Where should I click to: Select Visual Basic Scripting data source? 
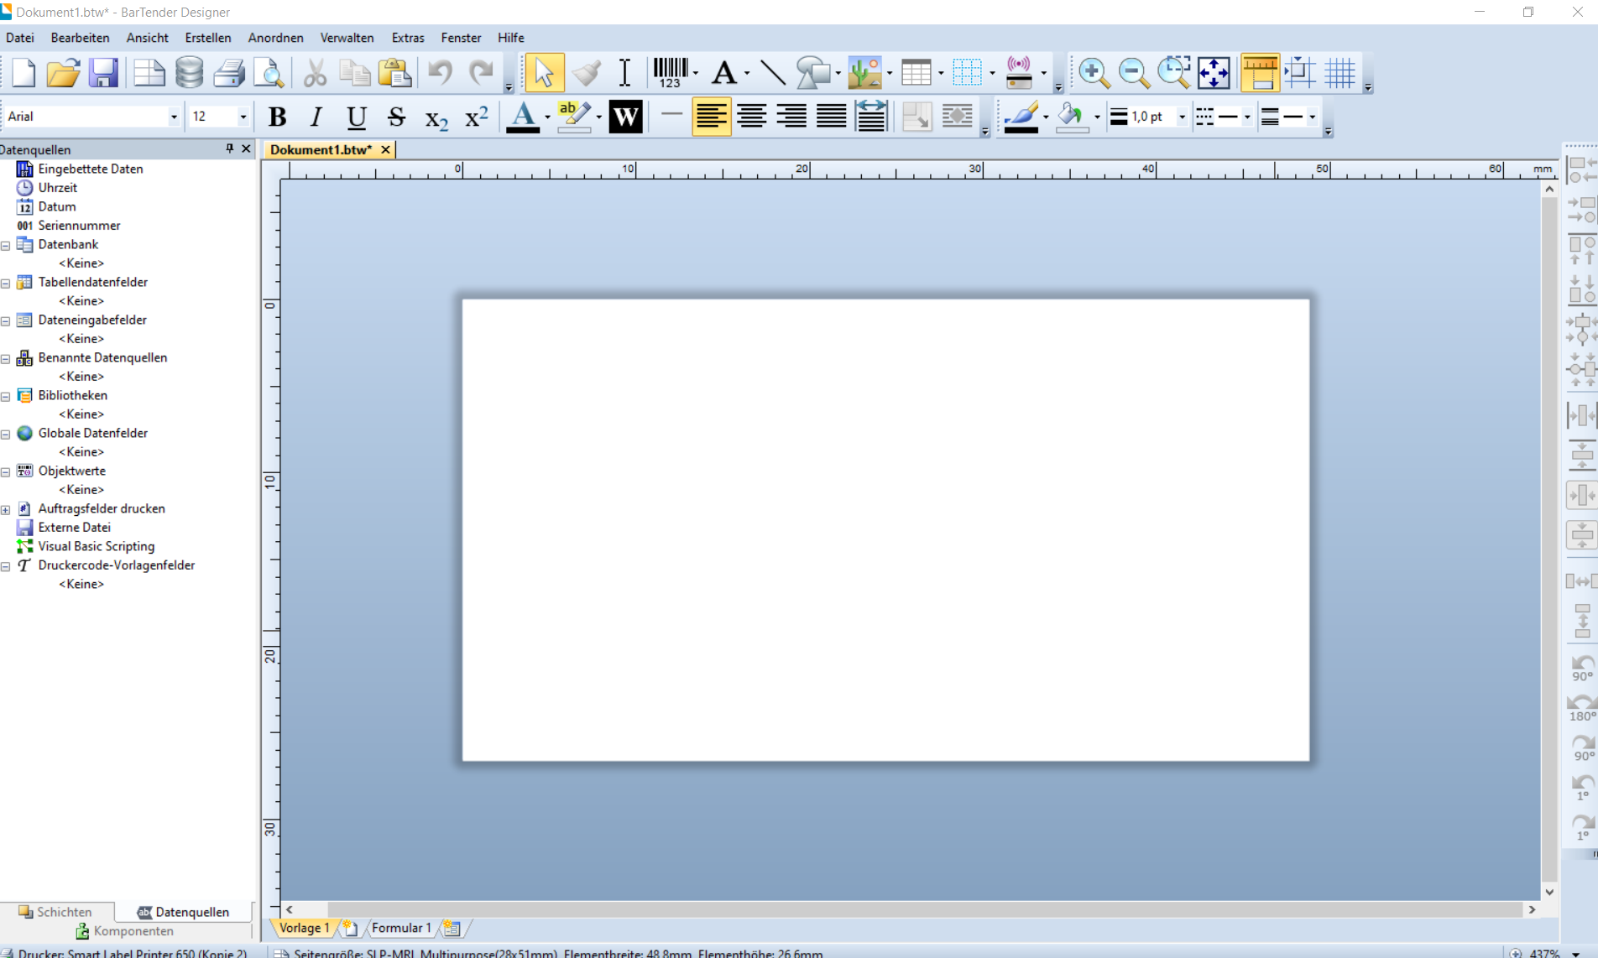coord(96,546)
